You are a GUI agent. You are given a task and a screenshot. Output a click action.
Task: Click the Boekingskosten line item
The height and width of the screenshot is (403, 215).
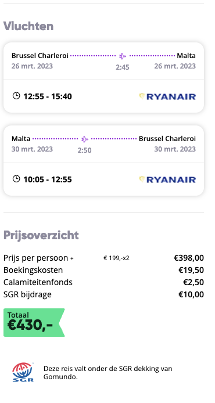pyautogui.click(x=103, y=270)
